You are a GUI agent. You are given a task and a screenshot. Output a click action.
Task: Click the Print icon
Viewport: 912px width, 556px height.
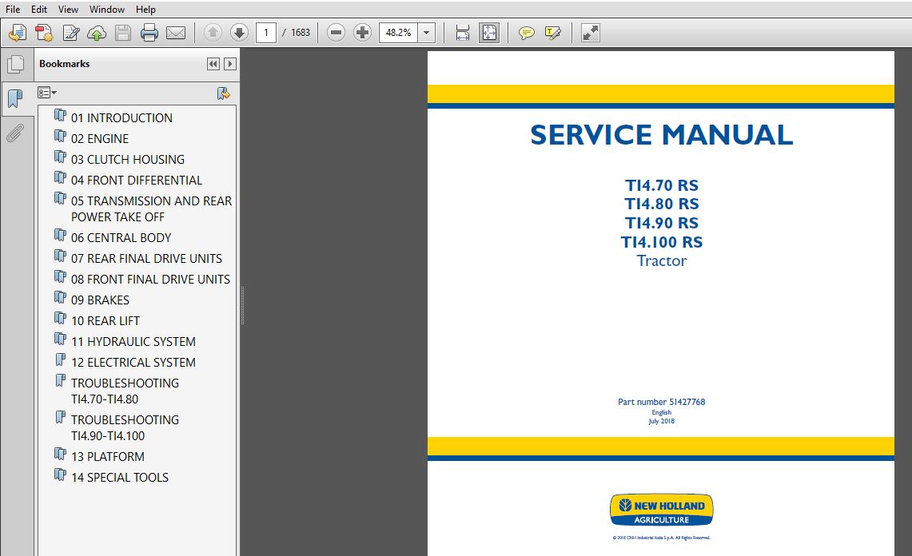pos(149,33)
